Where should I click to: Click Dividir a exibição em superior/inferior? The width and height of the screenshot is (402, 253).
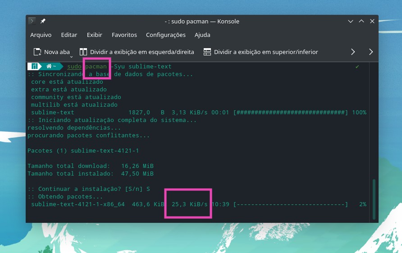point(266,52)
